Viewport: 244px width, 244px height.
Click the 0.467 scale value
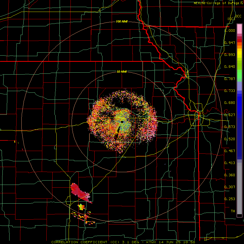pos(230,151)
